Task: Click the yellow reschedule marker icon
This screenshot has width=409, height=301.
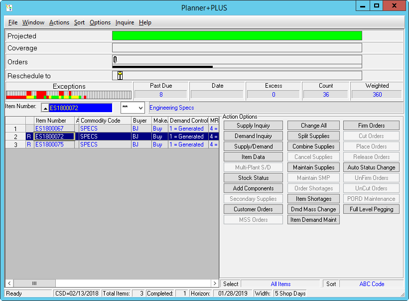Action: point(120,76)
